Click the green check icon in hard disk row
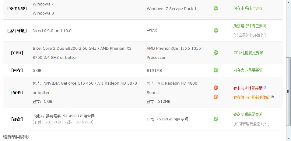The width and height of the screenshot is (291, 141). tap(216, 119)
